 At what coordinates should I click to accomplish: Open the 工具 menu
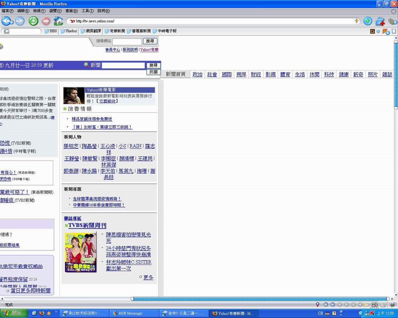pyautogui.click(x=87, y=11)
